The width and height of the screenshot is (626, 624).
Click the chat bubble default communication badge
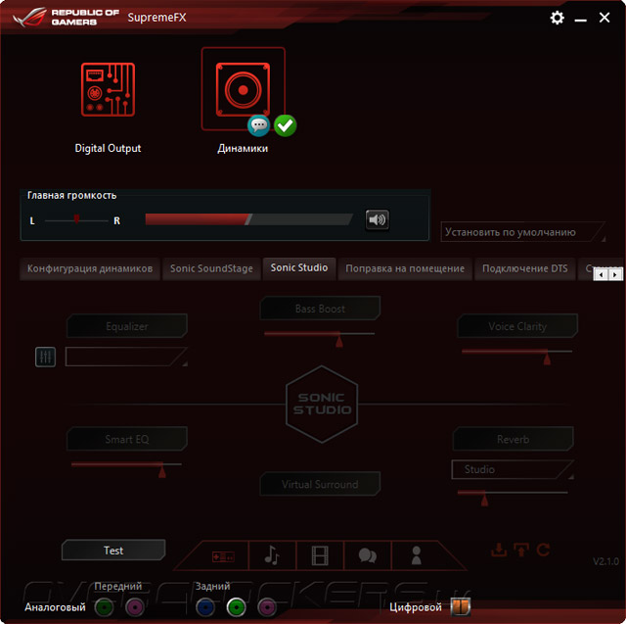[258, 125]
